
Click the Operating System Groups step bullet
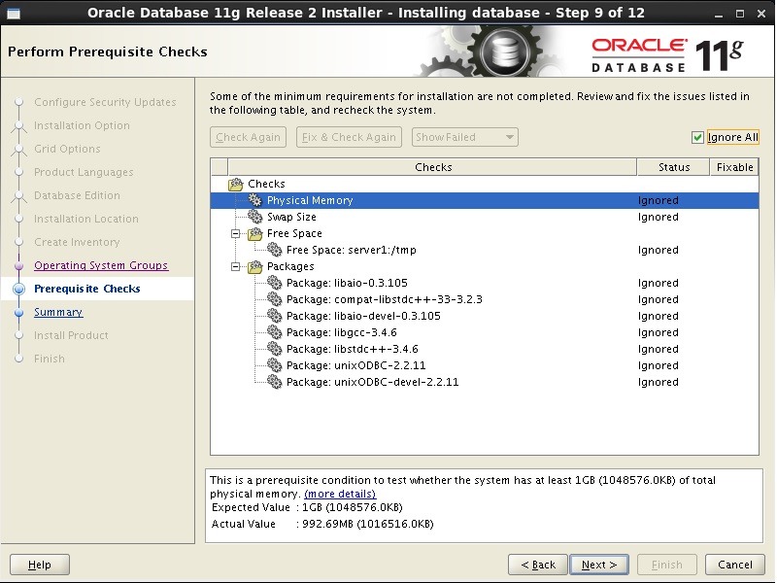[18, 265]
